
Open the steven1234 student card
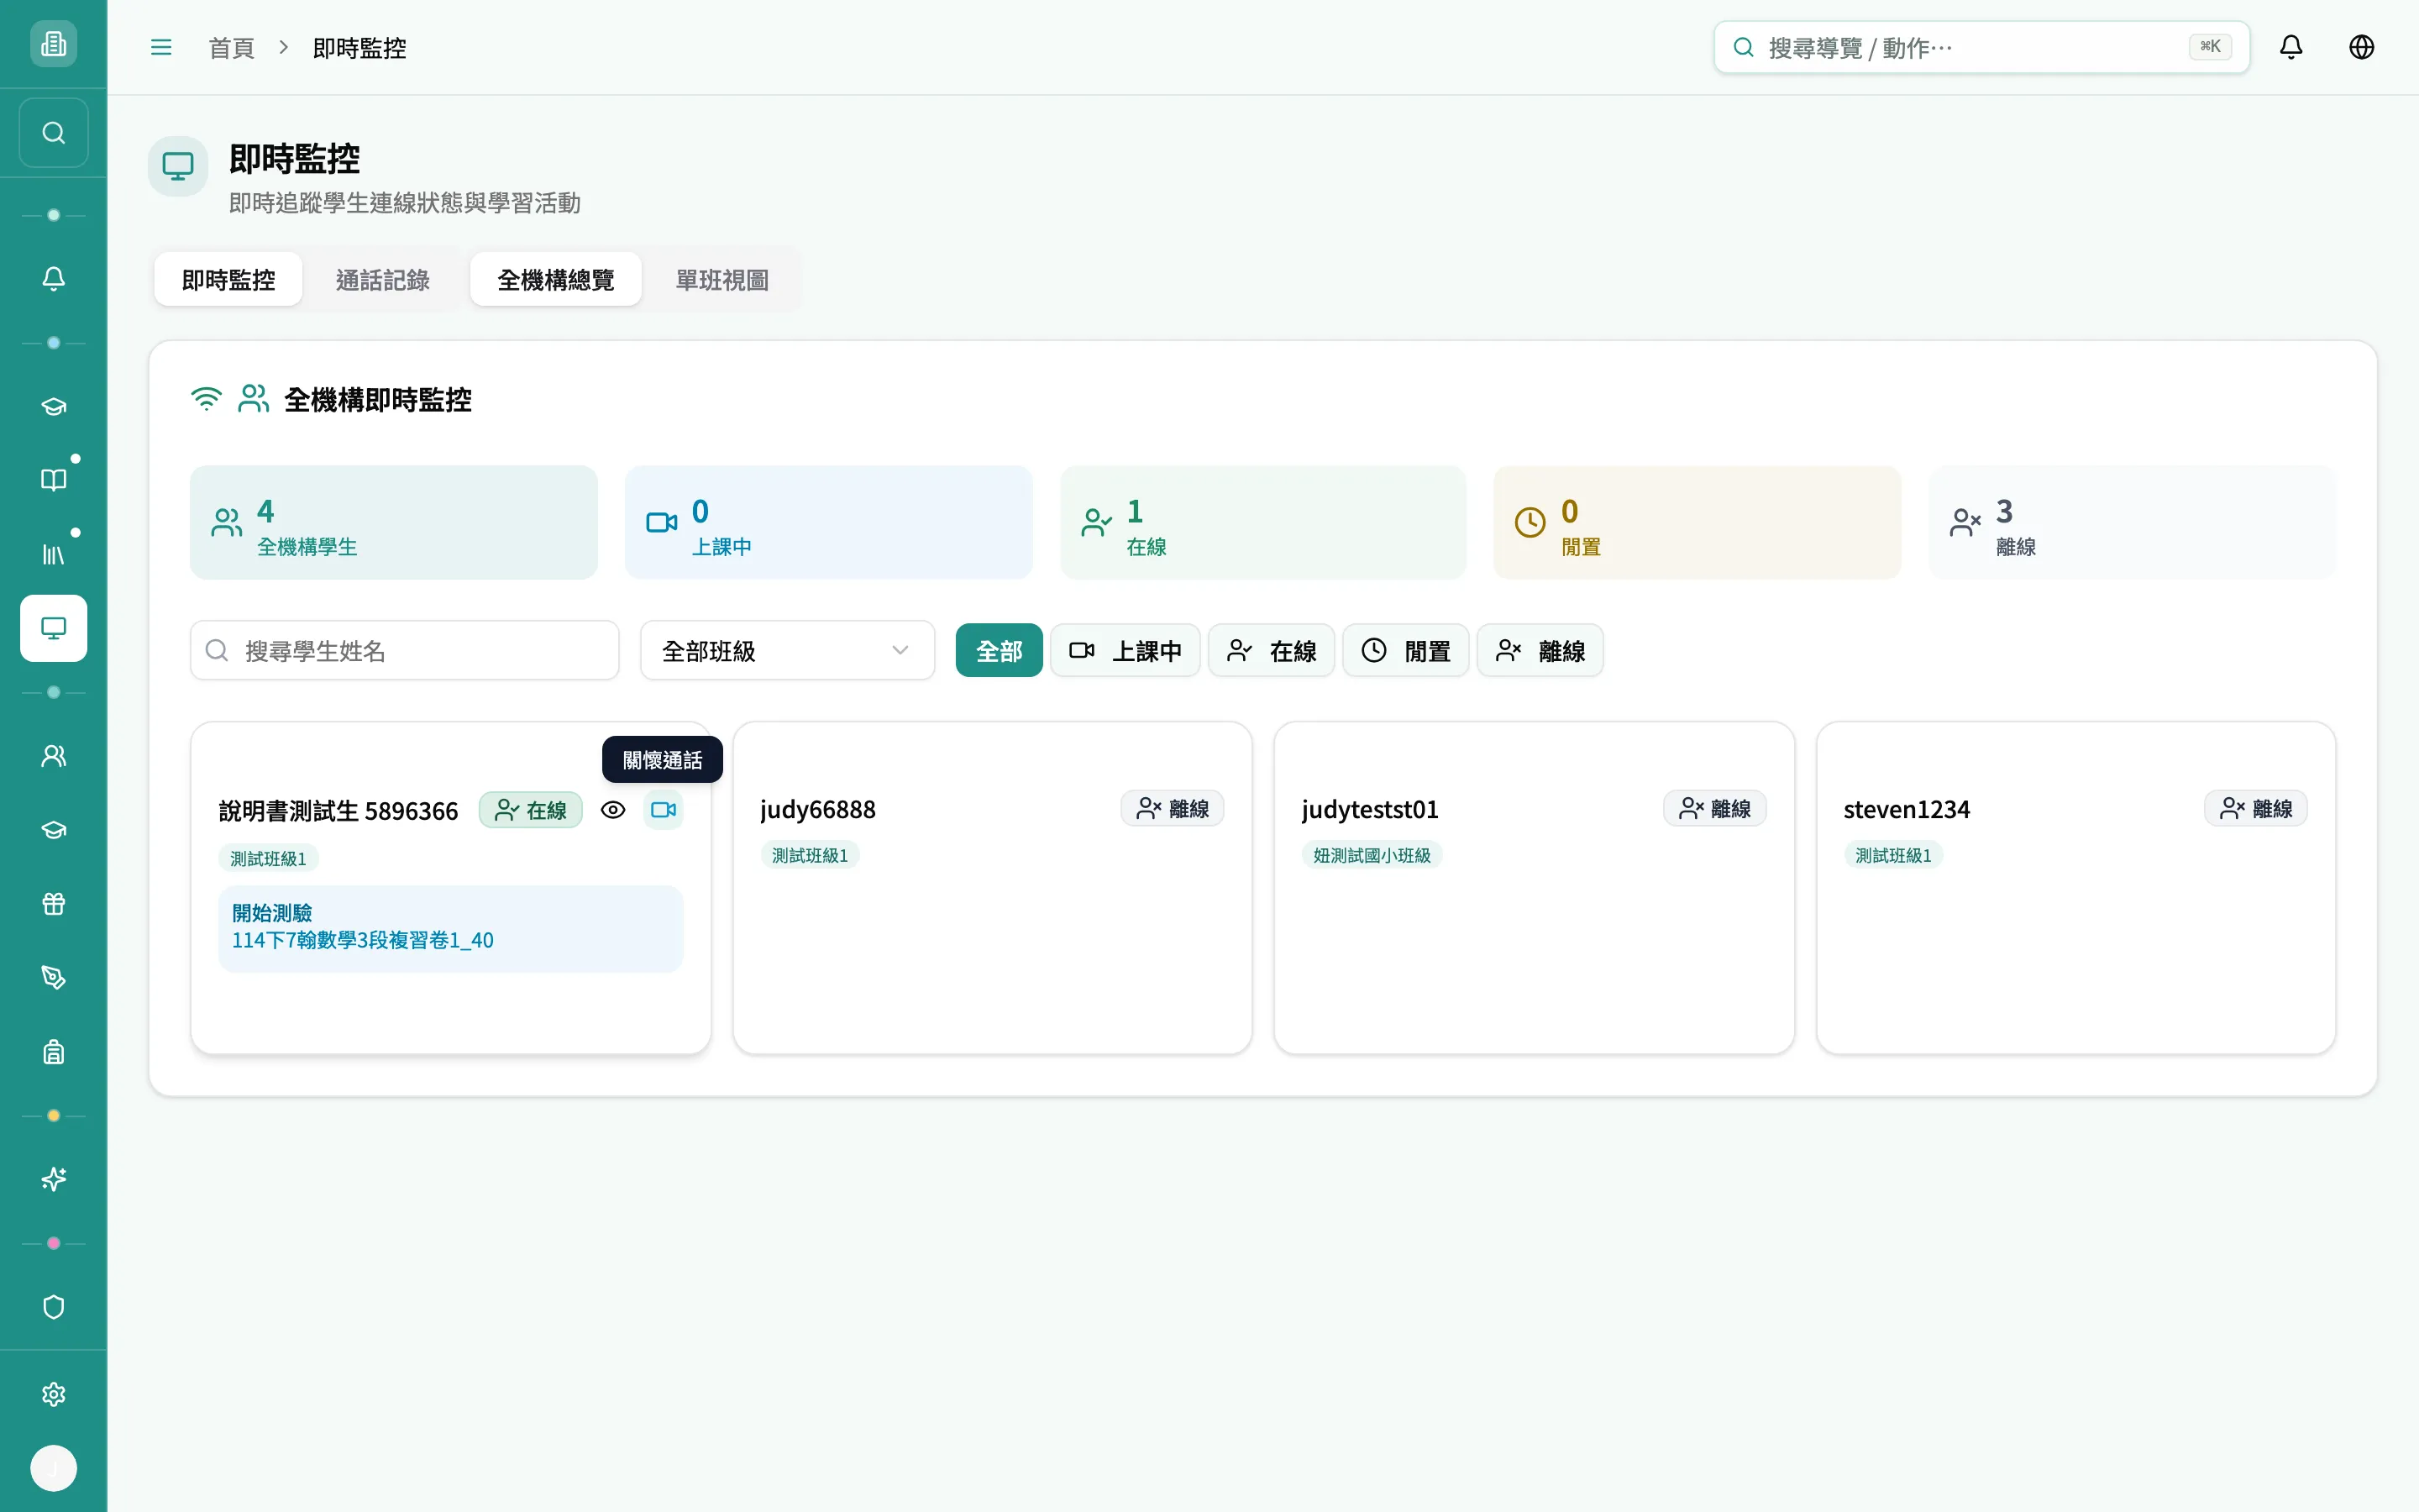click(x=2076, y=888)
